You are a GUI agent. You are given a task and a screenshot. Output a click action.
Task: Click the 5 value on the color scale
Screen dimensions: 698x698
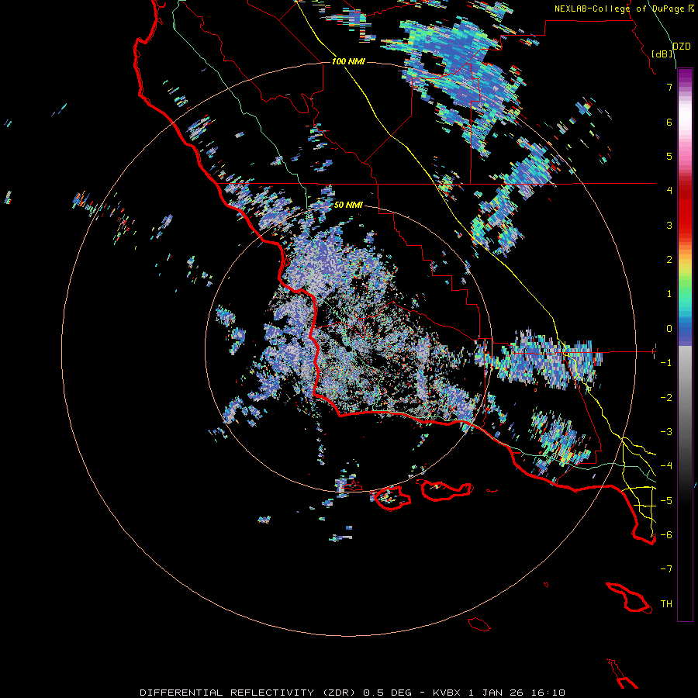tap(669, 156)
